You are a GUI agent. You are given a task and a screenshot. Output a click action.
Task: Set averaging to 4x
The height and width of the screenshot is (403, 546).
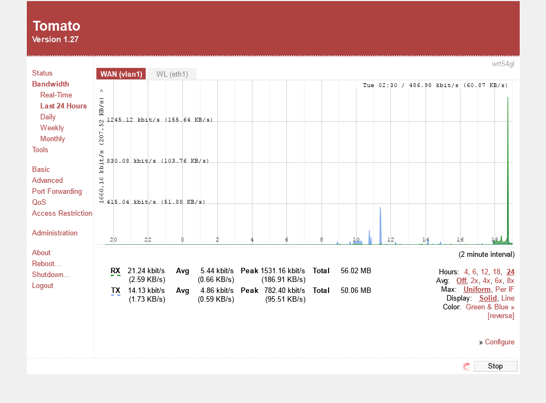486,281
